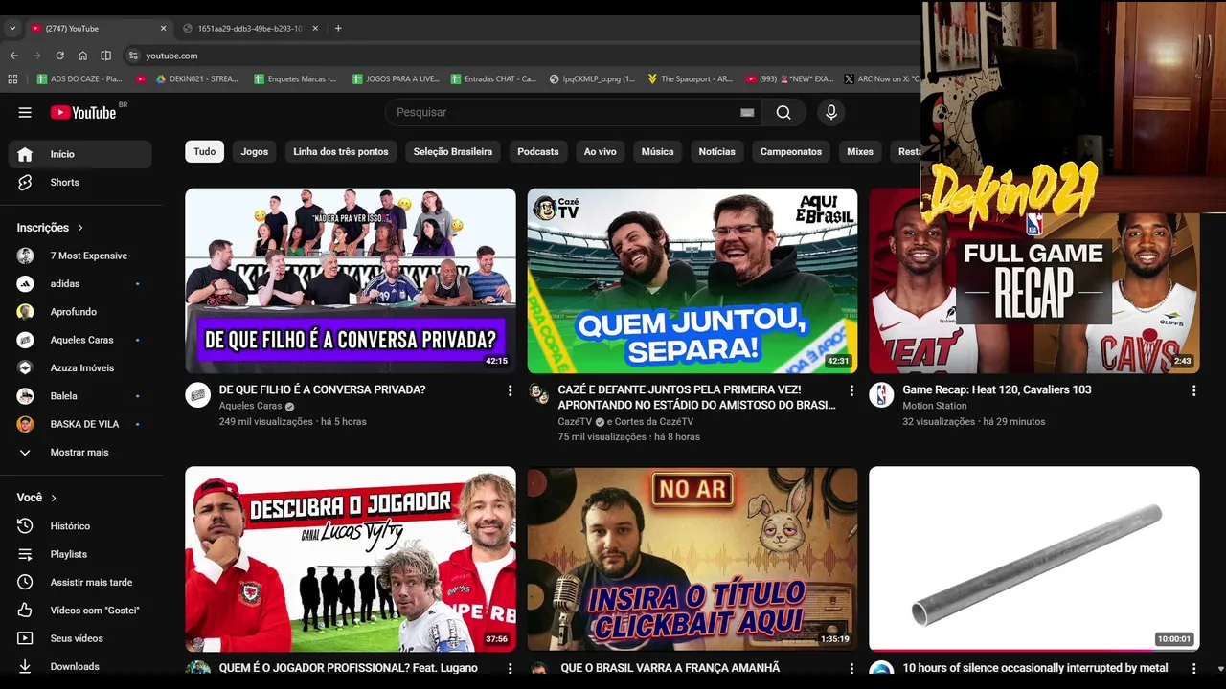Open the apps grid in bookmarks bar
Viewport: 1226px width, 689px height.
(x=12, y=79)
